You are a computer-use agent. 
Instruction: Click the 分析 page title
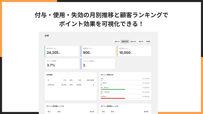point(47,36)
